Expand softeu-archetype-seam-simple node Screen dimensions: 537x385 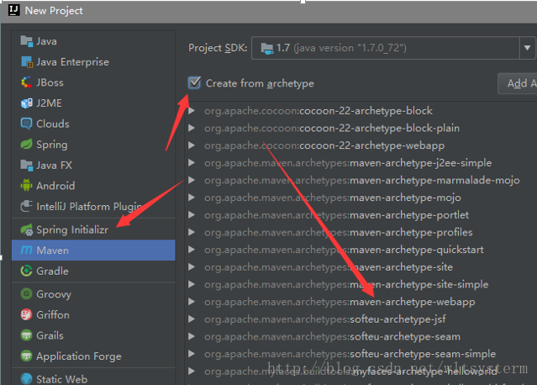tap(192, 354)
